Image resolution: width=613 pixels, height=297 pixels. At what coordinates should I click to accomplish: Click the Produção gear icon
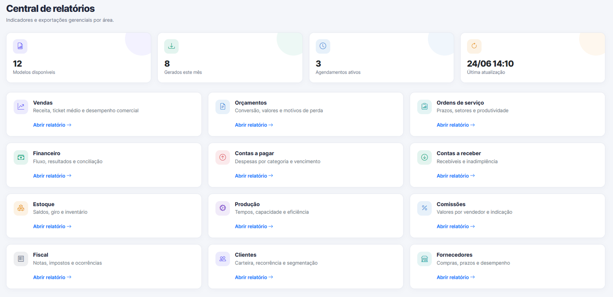[223, 208]
